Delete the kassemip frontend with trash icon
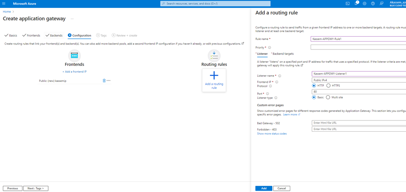The width and height of the screenshot is (406, 192). click(104, 81)
